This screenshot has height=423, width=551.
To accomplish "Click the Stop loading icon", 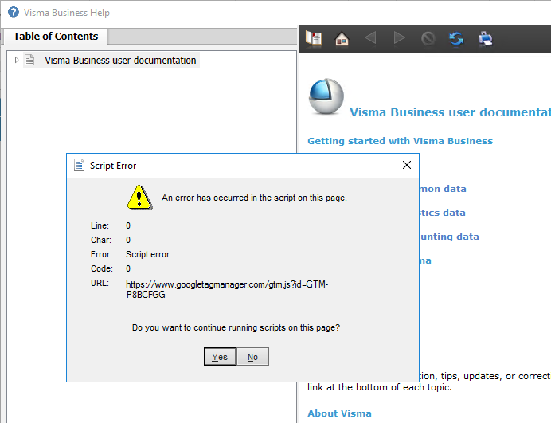I will [428, 38].
